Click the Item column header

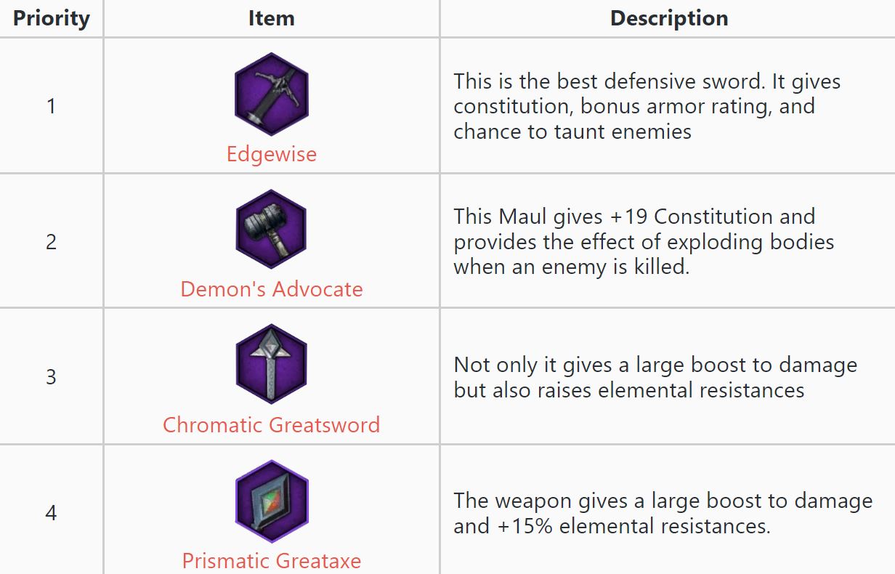pyautogui.click(x=272, y=18)
